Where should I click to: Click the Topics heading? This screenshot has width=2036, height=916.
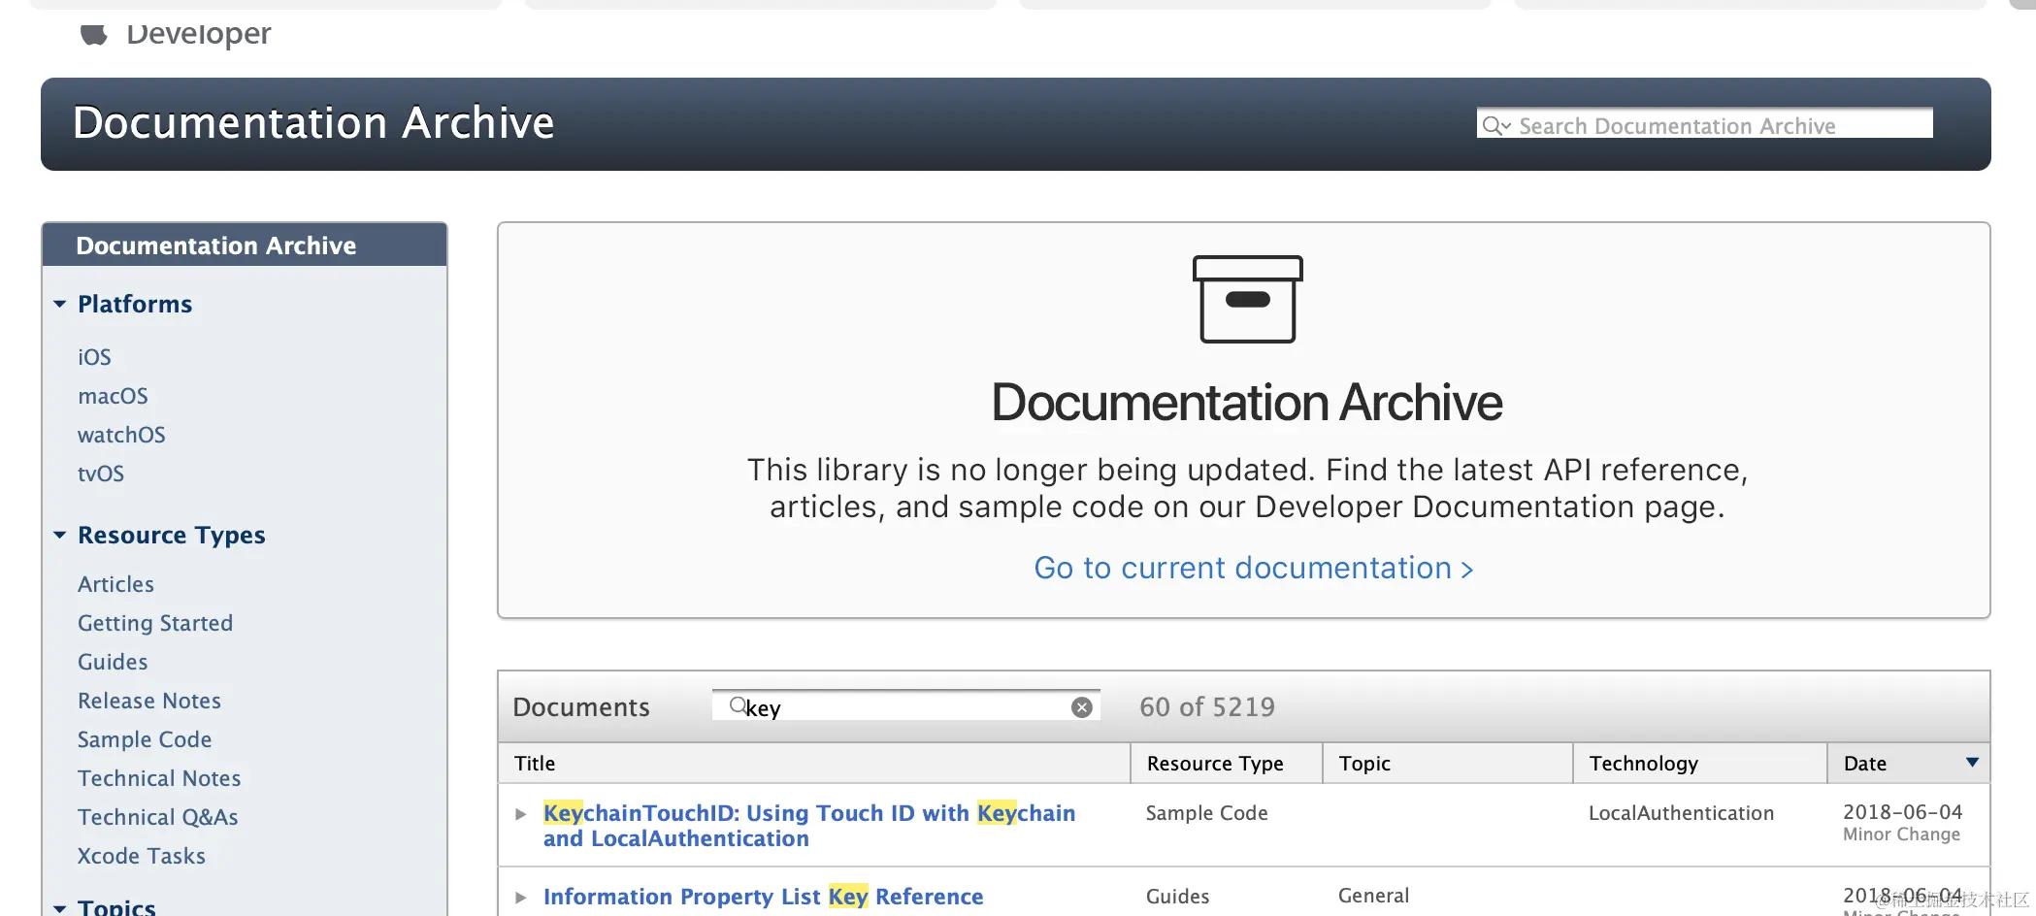click(x=116, y=906)
